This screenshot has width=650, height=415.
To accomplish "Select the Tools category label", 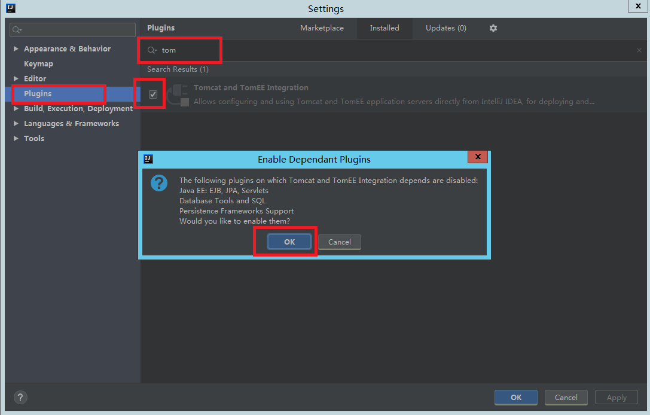I will tap(34, 139).
